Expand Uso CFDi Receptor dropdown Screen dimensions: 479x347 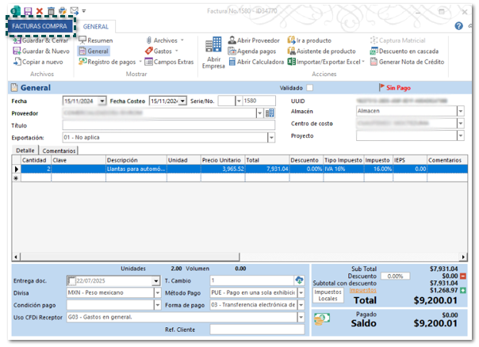[x=301, y=318]
